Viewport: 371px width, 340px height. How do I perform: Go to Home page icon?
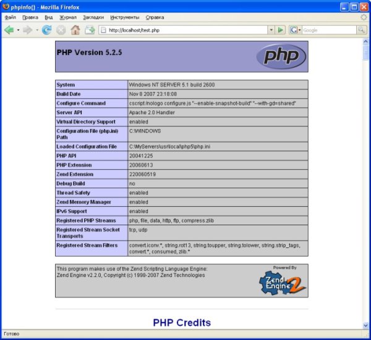(75, 30)
